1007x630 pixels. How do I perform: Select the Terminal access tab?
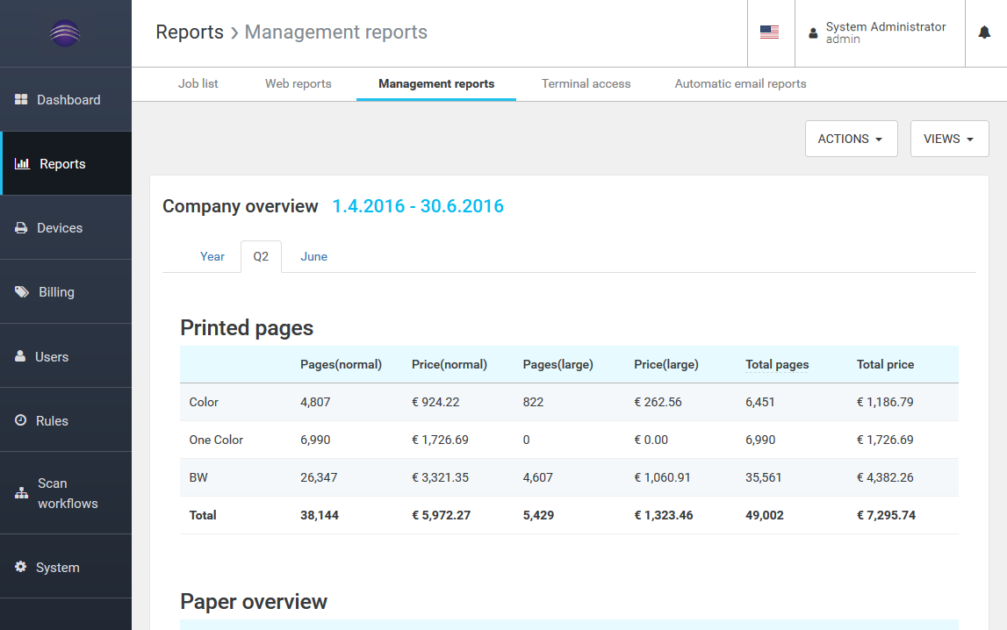pyautogui.click(x=586, y=84)
